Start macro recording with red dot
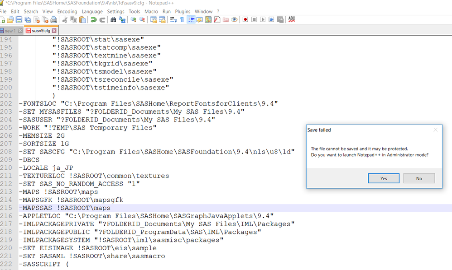 click(x=245, y=19)
